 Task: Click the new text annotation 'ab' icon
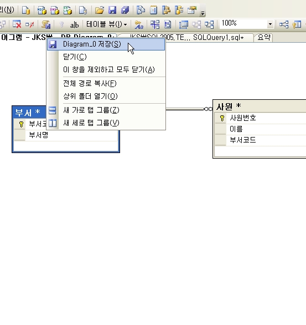(x=74, y=25)
